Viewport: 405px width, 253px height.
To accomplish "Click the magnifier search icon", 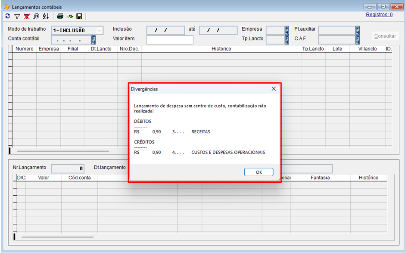I will [x=36, y=16].
